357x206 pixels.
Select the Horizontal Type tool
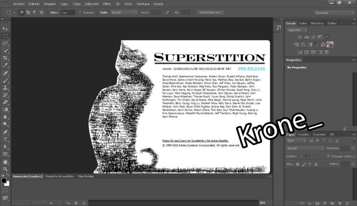[x=5, y=139]
